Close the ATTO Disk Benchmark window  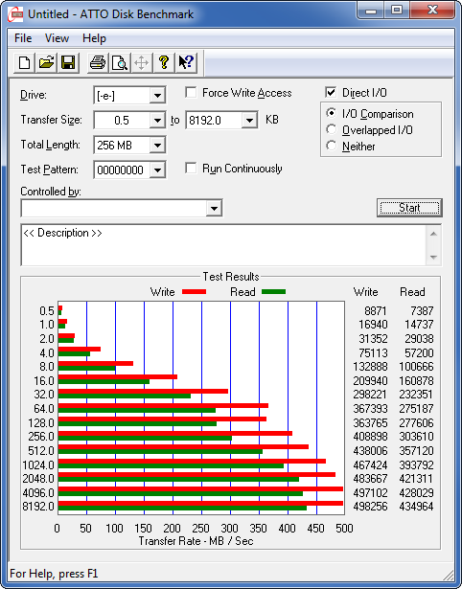[432, 11]
